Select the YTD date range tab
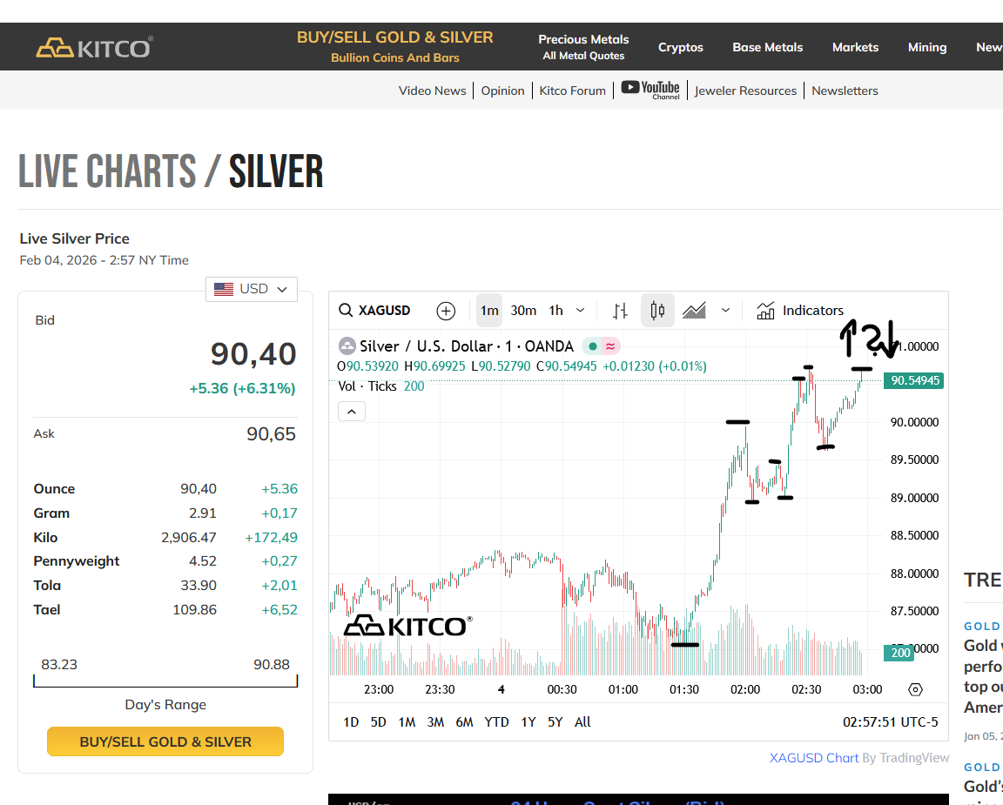The height and width of the screenshot is (805, 1003). click(x=496, y=721)
